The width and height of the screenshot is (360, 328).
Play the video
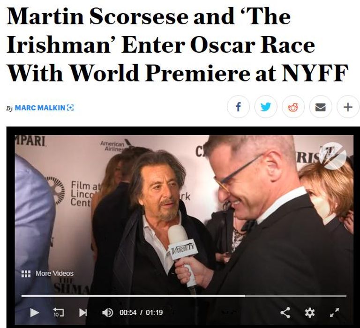pyautogui.click(x=34, y=313)
